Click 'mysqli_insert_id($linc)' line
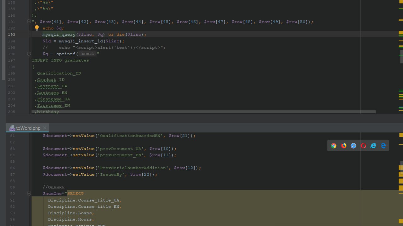 pyautogui.click(x=83, y=41)
